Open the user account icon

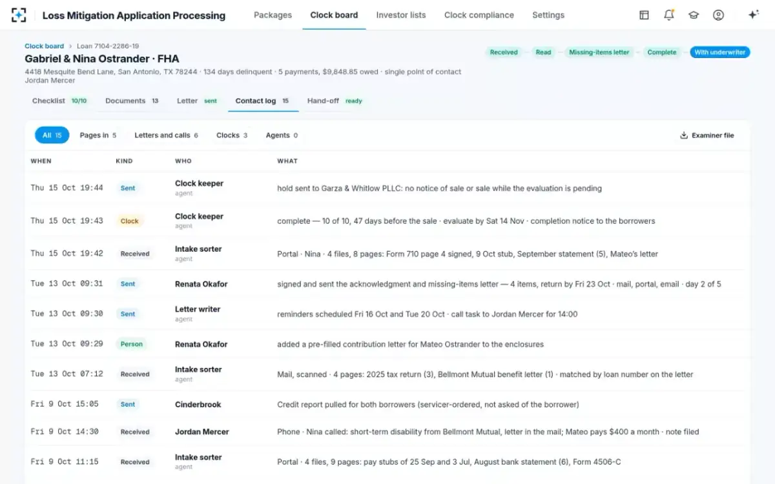point(718,15)
